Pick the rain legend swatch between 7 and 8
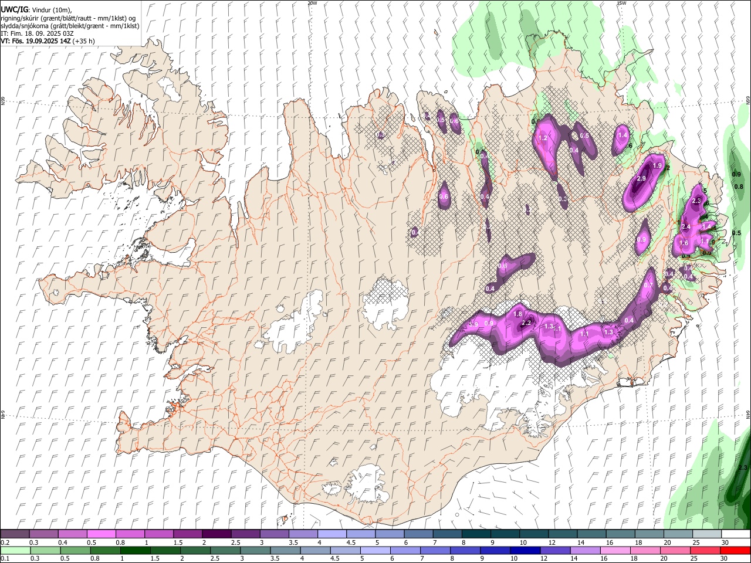Screen dimensions: 751x563 [435, 550]
